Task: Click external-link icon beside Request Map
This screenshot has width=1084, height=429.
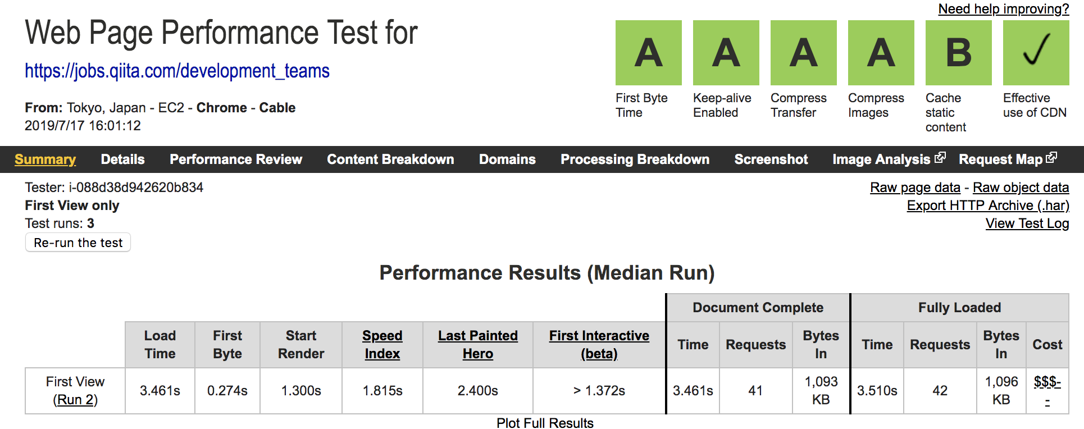Action: tap(1051, 158)
